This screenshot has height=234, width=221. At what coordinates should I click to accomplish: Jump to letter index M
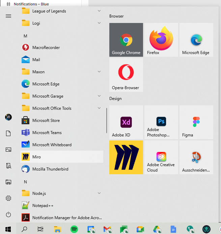25,36
